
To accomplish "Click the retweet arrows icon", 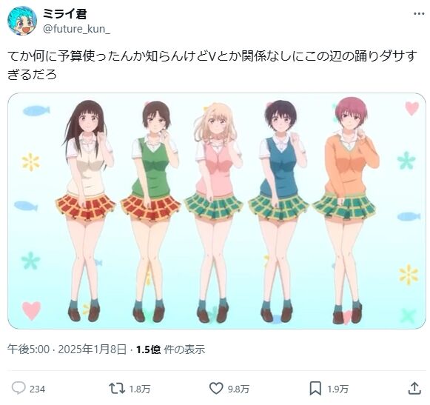I will coord(117,389).
